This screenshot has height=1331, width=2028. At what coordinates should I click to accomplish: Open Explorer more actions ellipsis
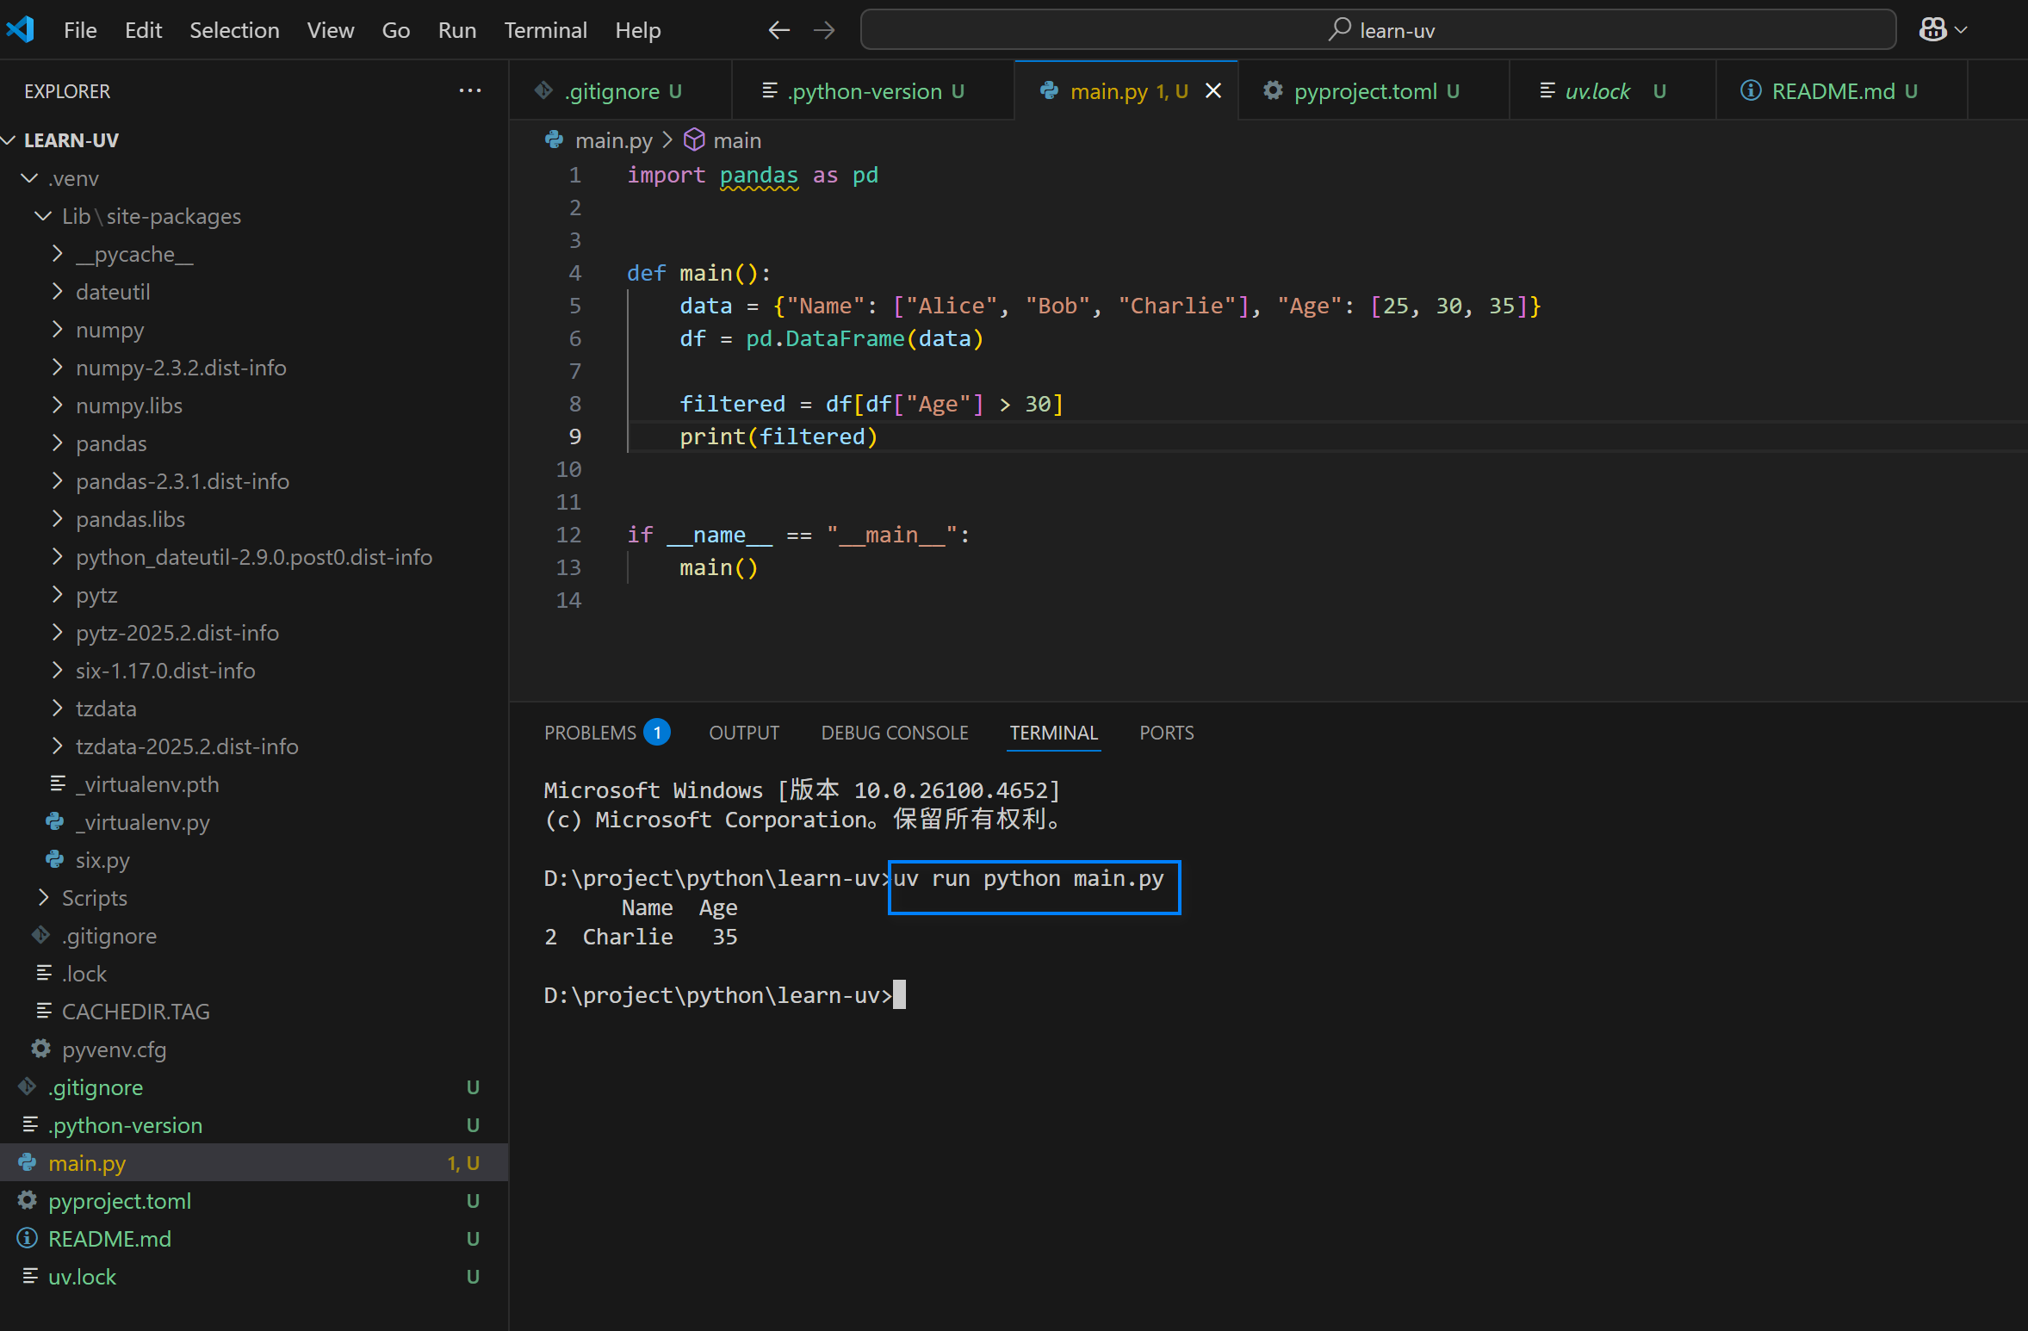click(x=470, y=90)
